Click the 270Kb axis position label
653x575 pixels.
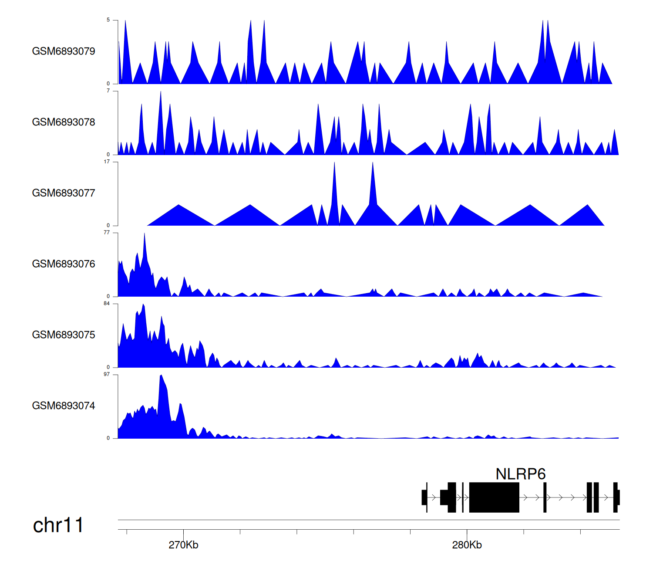pos(183,545)
